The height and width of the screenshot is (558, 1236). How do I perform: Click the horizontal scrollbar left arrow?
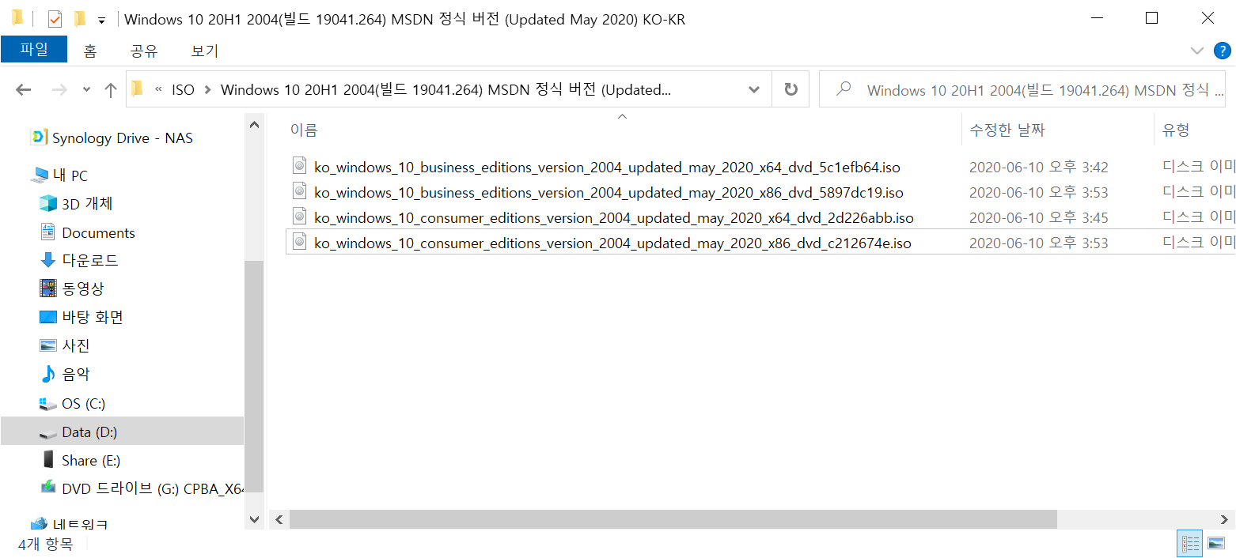[278, 519]
